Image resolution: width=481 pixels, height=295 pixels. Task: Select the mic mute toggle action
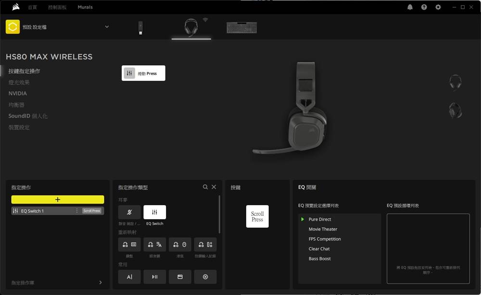pos(129,212)
